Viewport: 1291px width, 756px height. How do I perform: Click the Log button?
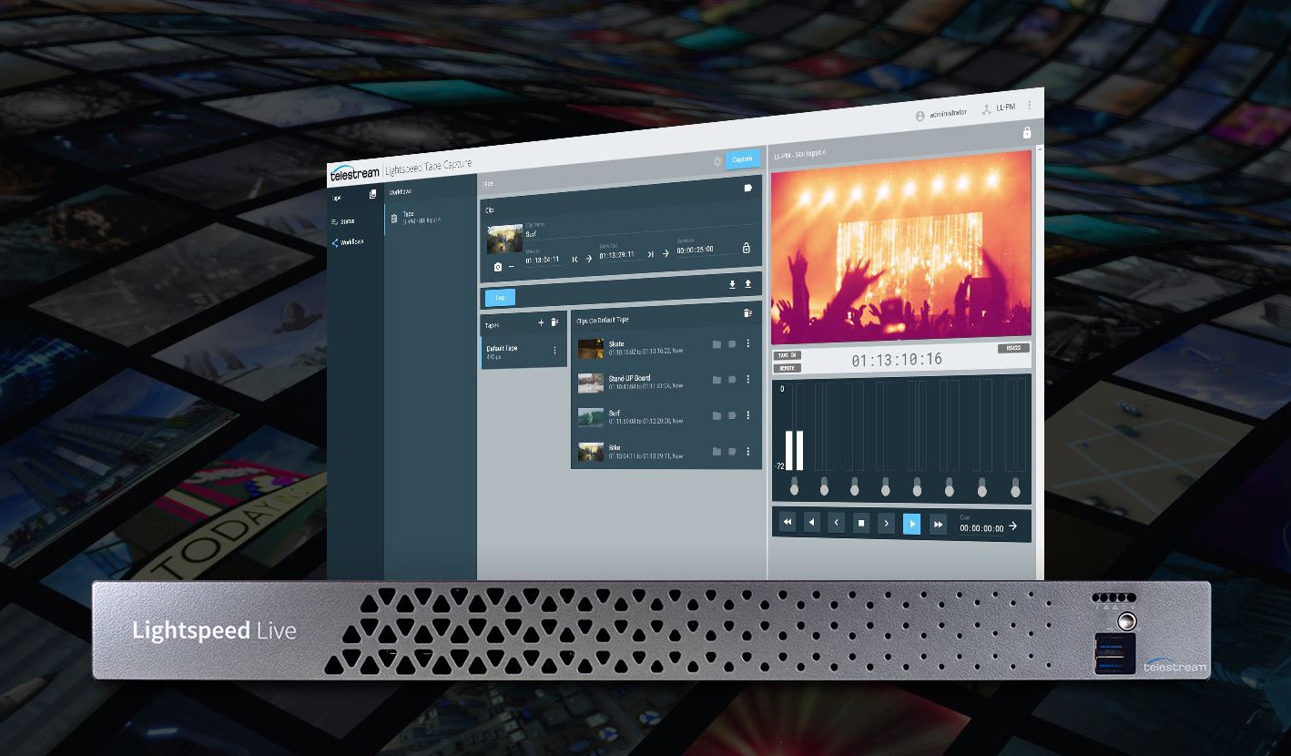point(500,297)
